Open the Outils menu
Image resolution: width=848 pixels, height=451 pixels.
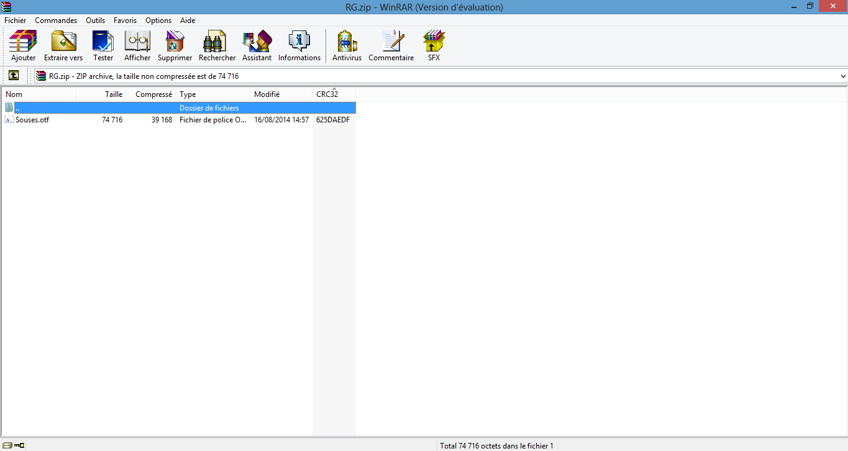pyautogui.click(x=96, y=20)
